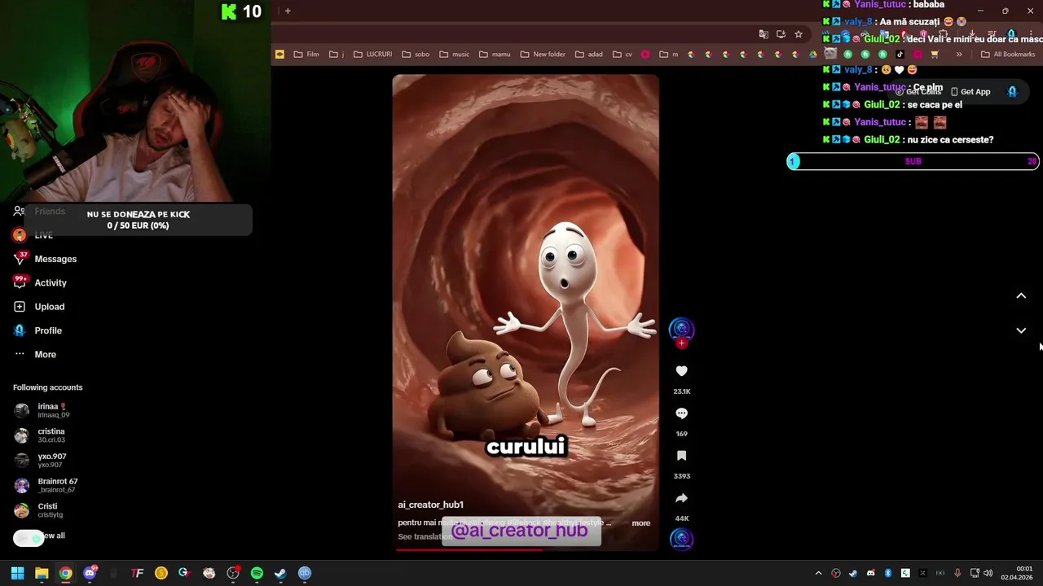Open Profile in TikTok sidebar
This screenshot has width=1043, height=586.
38,330
